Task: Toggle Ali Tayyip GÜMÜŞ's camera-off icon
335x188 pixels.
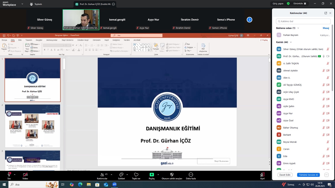Action: pos(328,85)
